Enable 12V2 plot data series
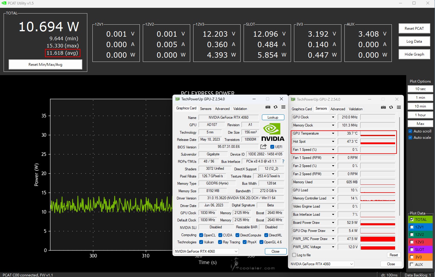This screenshot has height=277, width=435. pyautogui.click(x=412, y=235)
